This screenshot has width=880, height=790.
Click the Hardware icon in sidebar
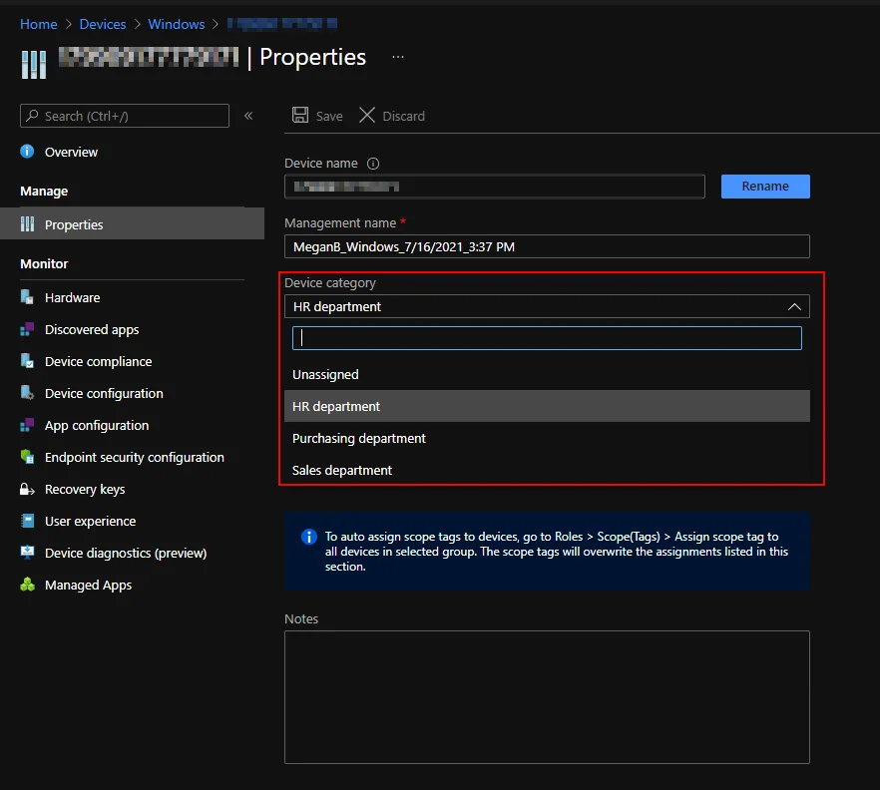[x=27, y=297]
